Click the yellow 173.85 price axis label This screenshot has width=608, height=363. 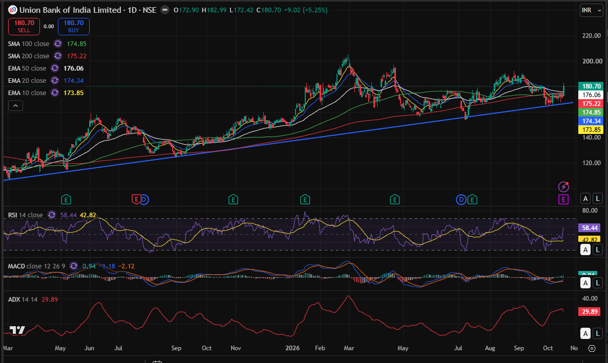(x=591, y=130)
